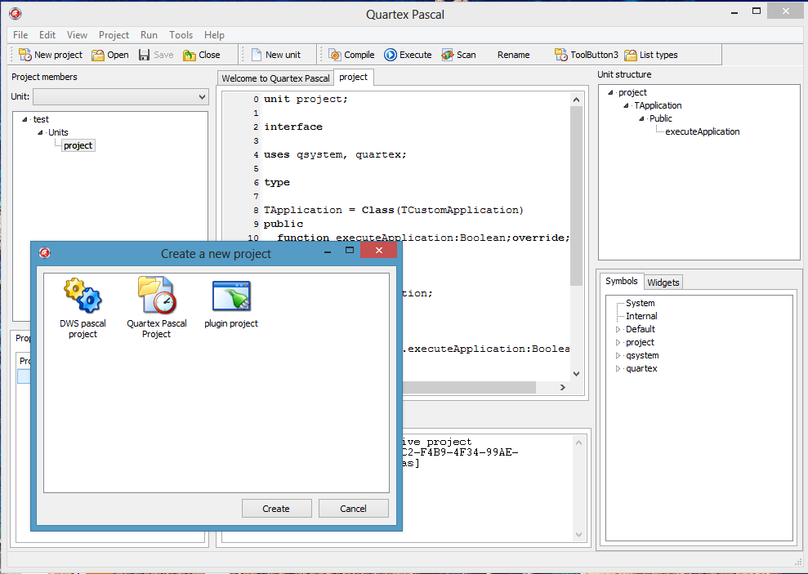Click the Scan toolbar icon
808x574 pixels.
pos(448,55)
